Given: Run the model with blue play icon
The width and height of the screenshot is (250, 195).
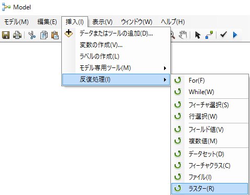Looking at the screenshot, I should tap(235, 35).
